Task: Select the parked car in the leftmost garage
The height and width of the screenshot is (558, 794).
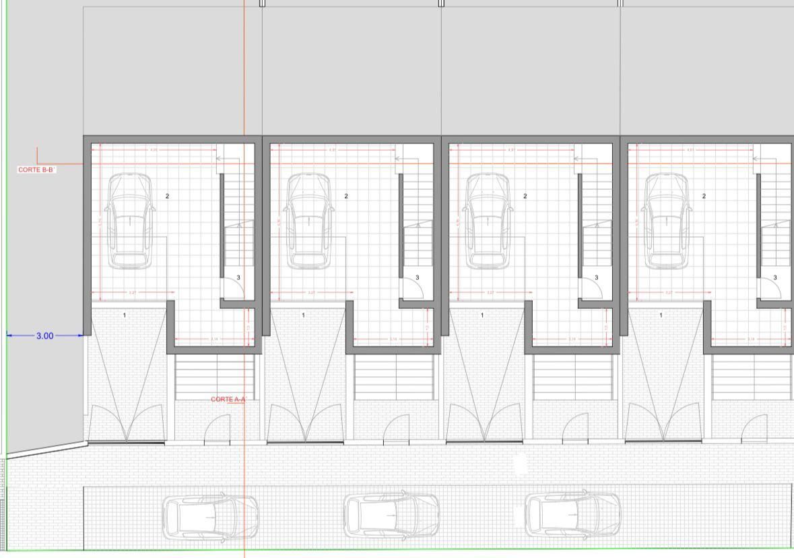Action: [x=129, y=221]
